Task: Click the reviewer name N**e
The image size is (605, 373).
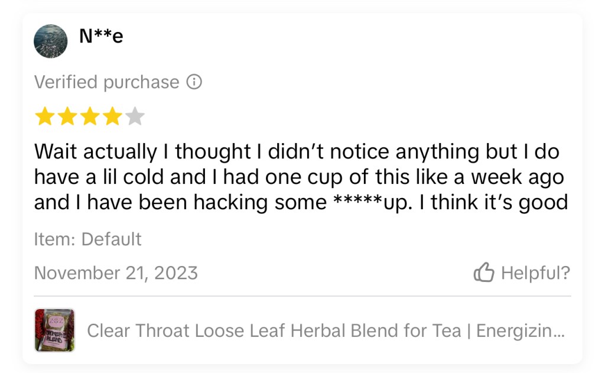Action: tap(101, 37)
